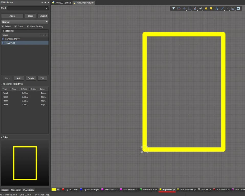The height and width of the screenshot is (196, 245).
Task: Open the snapping options icon
Action: [179, 8]
